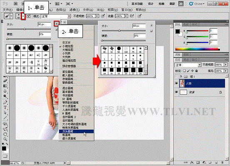Load 特殊效果画笔 brush set
The image size is (230, 166).
[70, 128]
